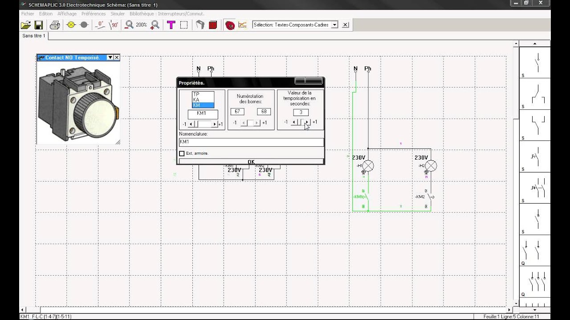570x320 pixels.
Task: Open the Fichier menu
Action: point(28,14)
